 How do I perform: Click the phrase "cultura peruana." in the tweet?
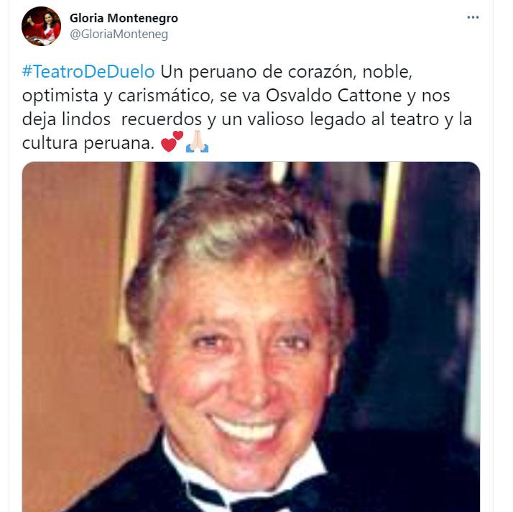88,143
